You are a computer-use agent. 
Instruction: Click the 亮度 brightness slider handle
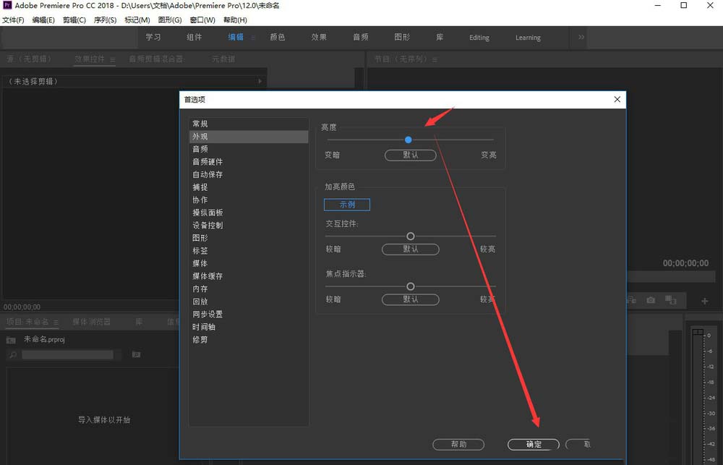click(x=408, y=140)
